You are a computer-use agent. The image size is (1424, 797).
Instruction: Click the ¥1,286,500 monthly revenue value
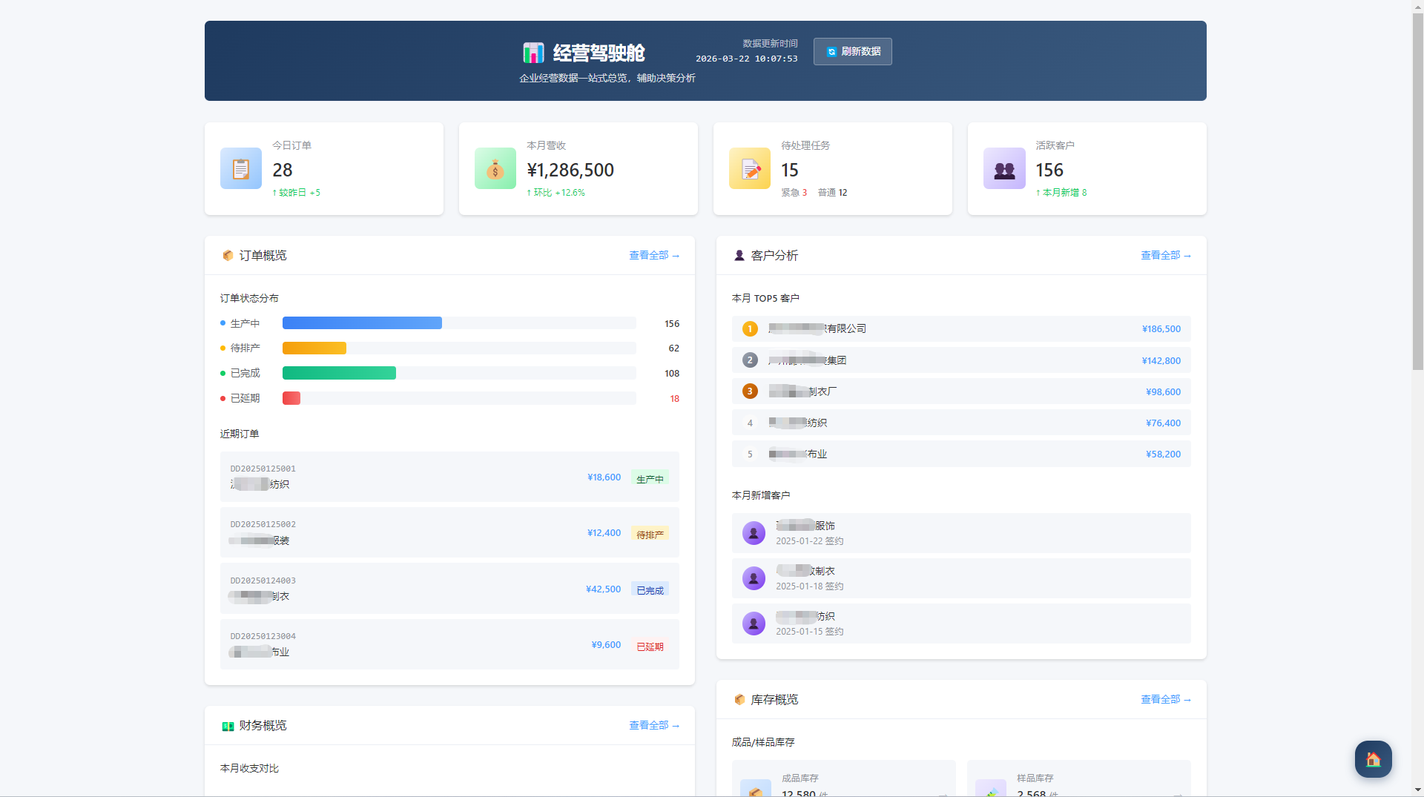coord(570,171)
